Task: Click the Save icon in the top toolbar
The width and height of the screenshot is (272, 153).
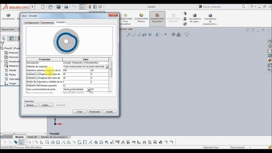Action: (x=59, y=7)
